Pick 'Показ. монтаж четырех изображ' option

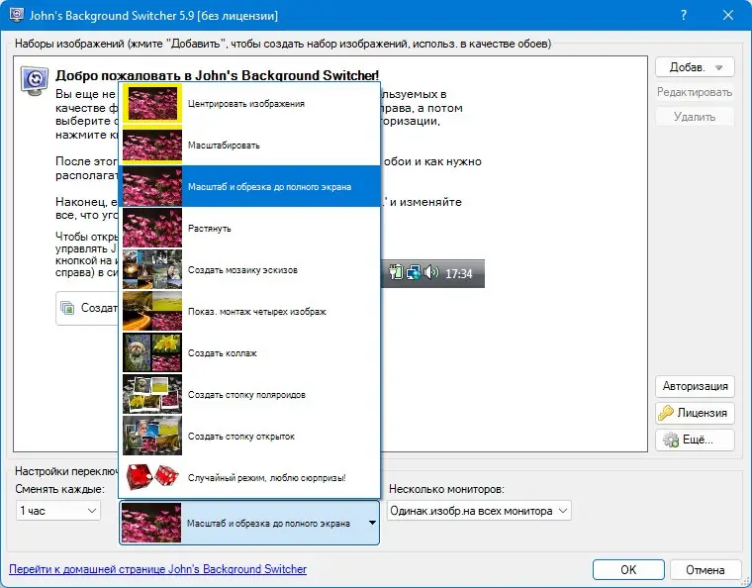(249, 311)
